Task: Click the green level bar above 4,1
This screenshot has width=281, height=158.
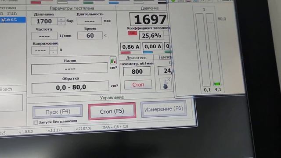Action: [x=217, y=84]
